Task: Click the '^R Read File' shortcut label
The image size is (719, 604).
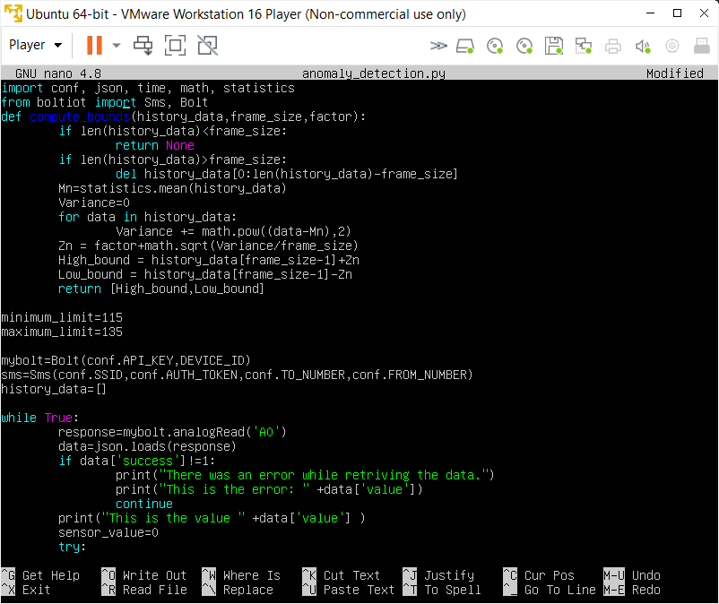Action: (x=144, y=590)
